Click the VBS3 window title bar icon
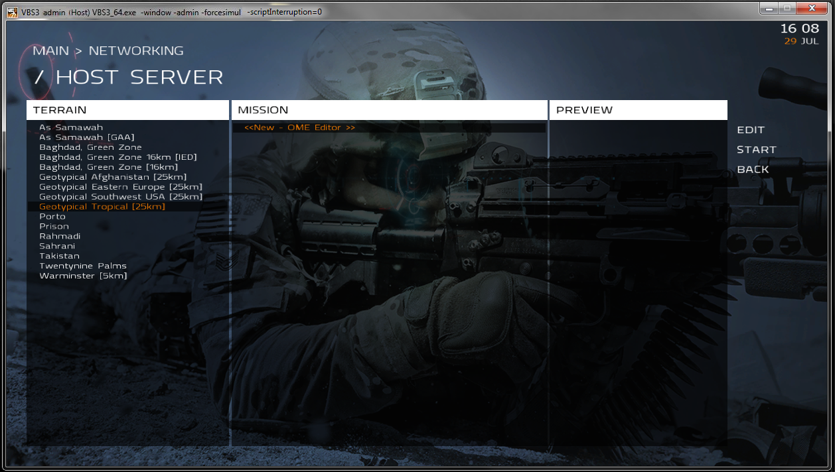The width and height of the screenshot is (835, 472). click(x=12, y=11)
